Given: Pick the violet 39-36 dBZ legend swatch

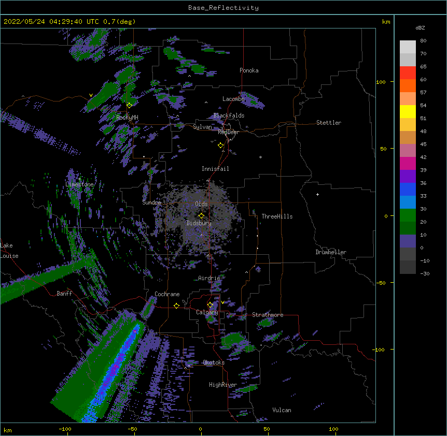Looking at the screenshot, I should pos(408,177).
